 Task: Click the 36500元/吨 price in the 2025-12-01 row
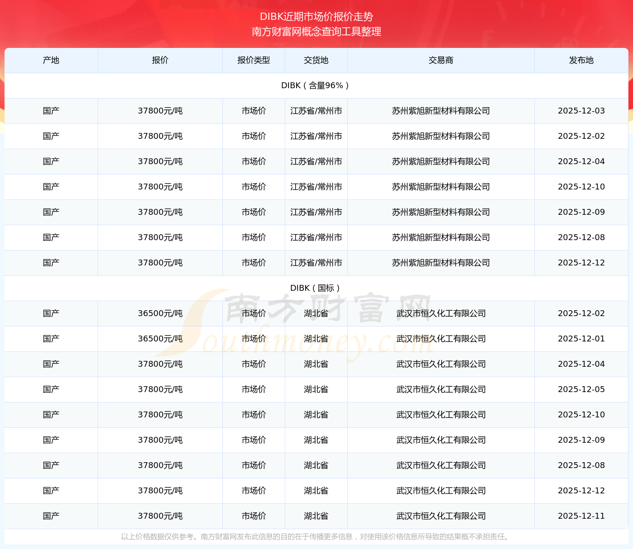click(160, 339)
